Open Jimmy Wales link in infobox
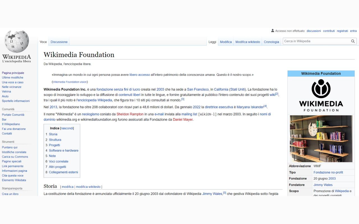The width and height of the screenshot is (359, 224). (323, 185)
